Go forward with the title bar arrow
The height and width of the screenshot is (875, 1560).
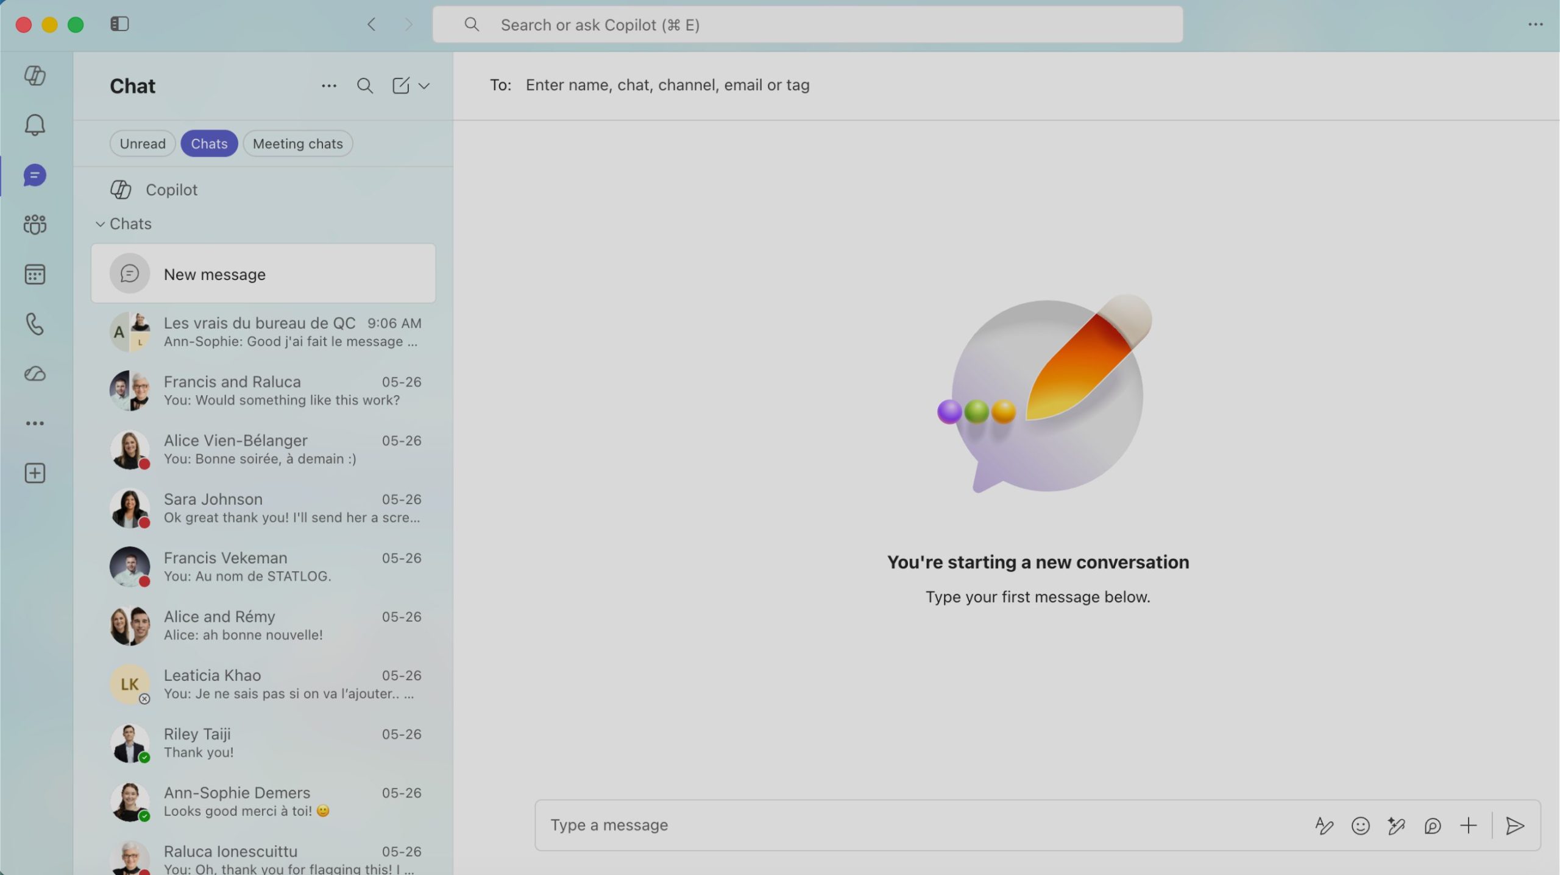[x=408, y=24]
